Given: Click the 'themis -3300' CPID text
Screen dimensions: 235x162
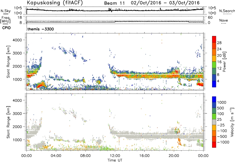Looking at the screenshot, I should [41, 29].
